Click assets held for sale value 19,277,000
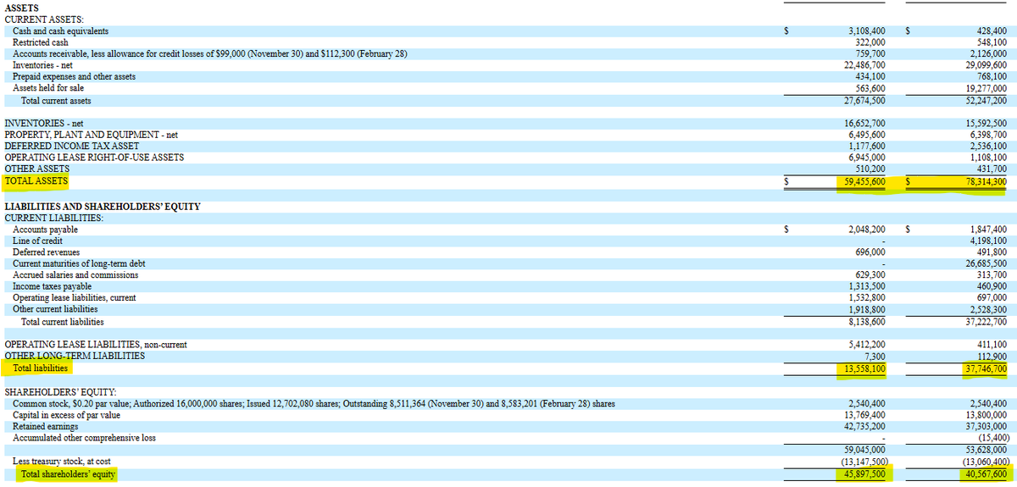The height and width of the screenshot is (487, 1017). click(986, 88)
